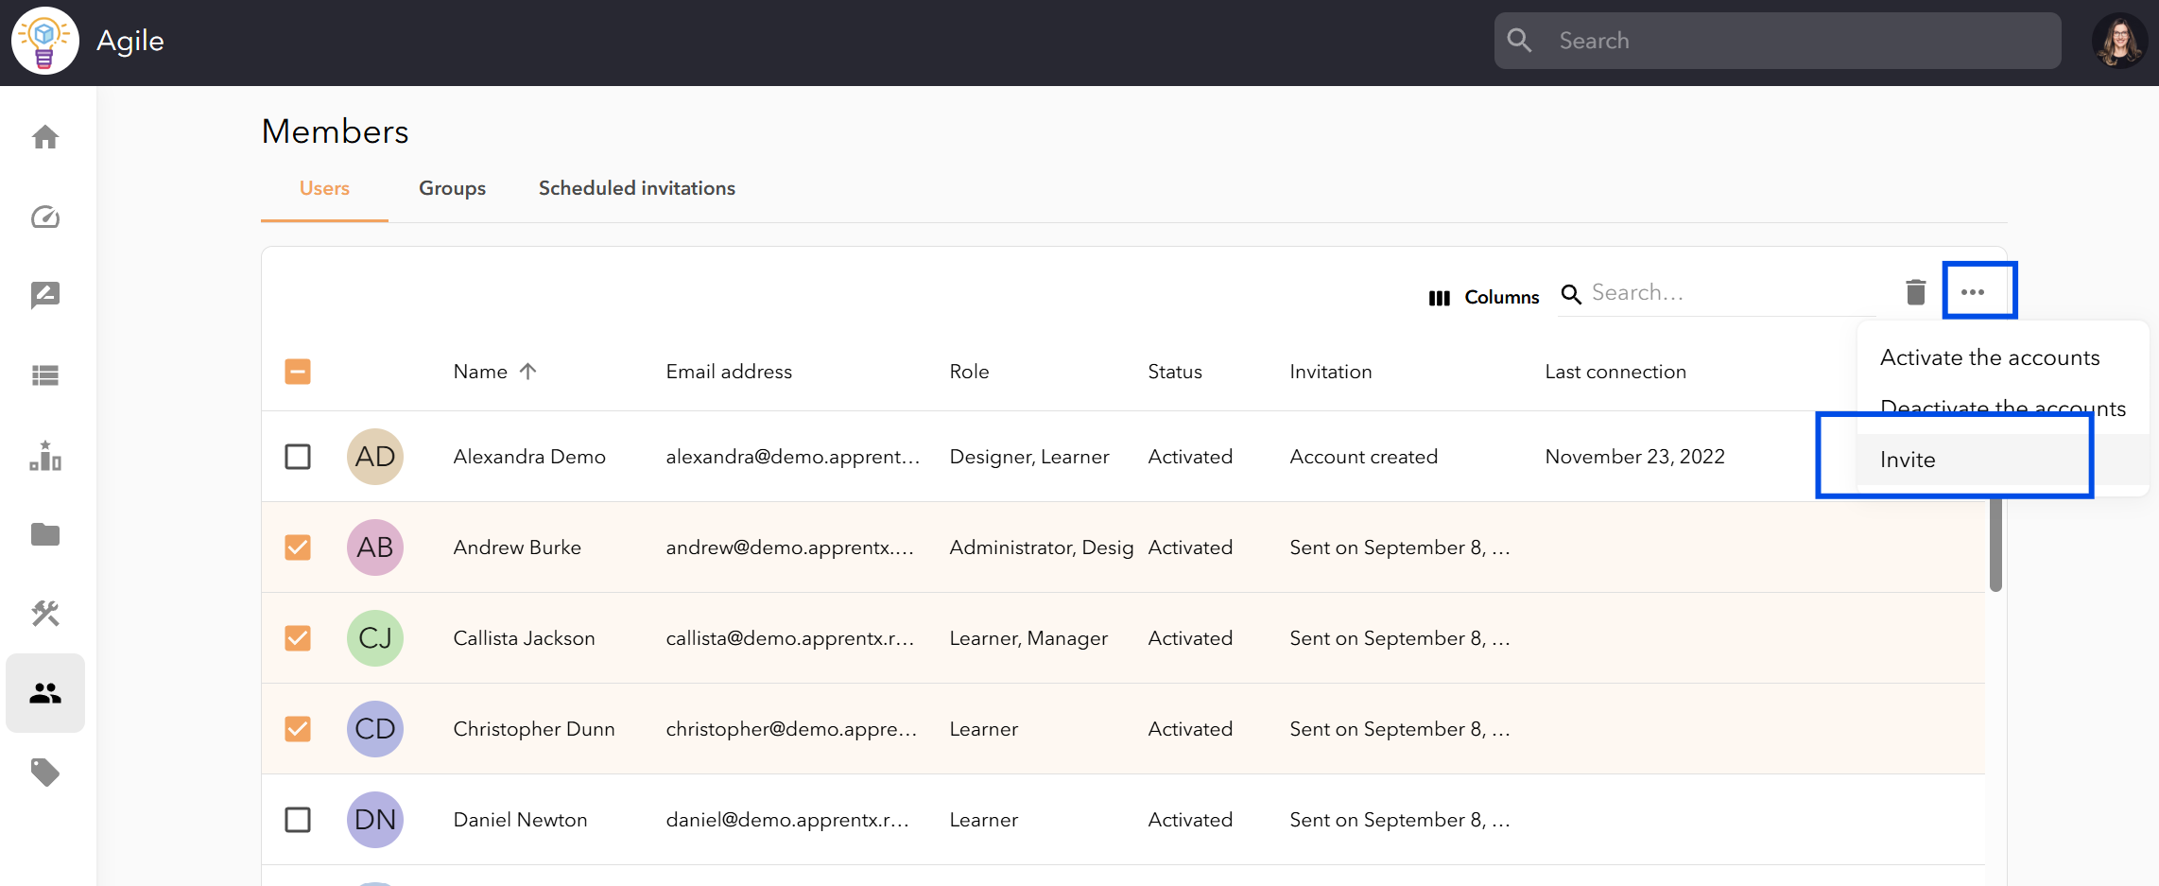Uncheck the Andrew Burke row checkbox
Screen dimensions: 2159x886
point(298,547)
